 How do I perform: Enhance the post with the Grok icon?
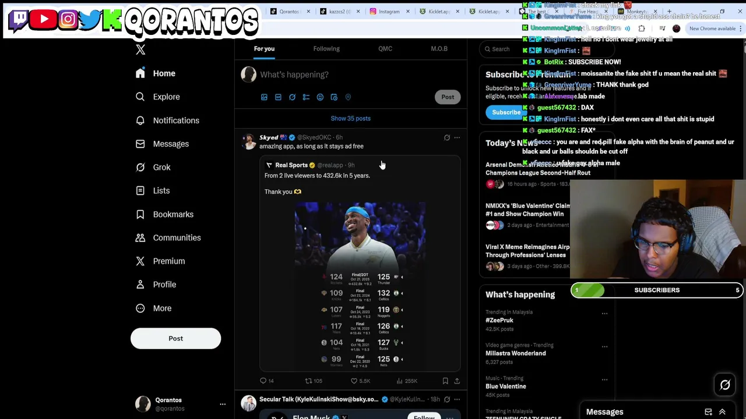click(x=292, y=97)
